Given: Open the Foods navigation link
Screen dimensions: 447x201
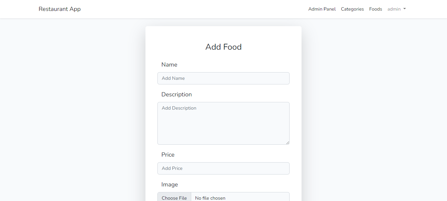Looking at the screenshot, I should (375, 9).
